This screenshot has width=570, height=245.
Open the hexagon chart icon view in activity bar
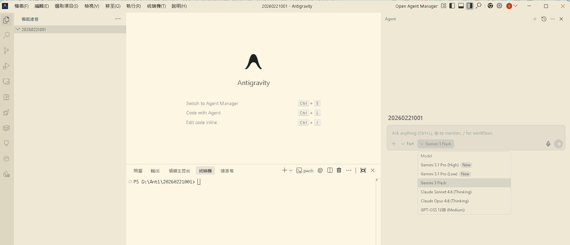[x=6, y=159]
